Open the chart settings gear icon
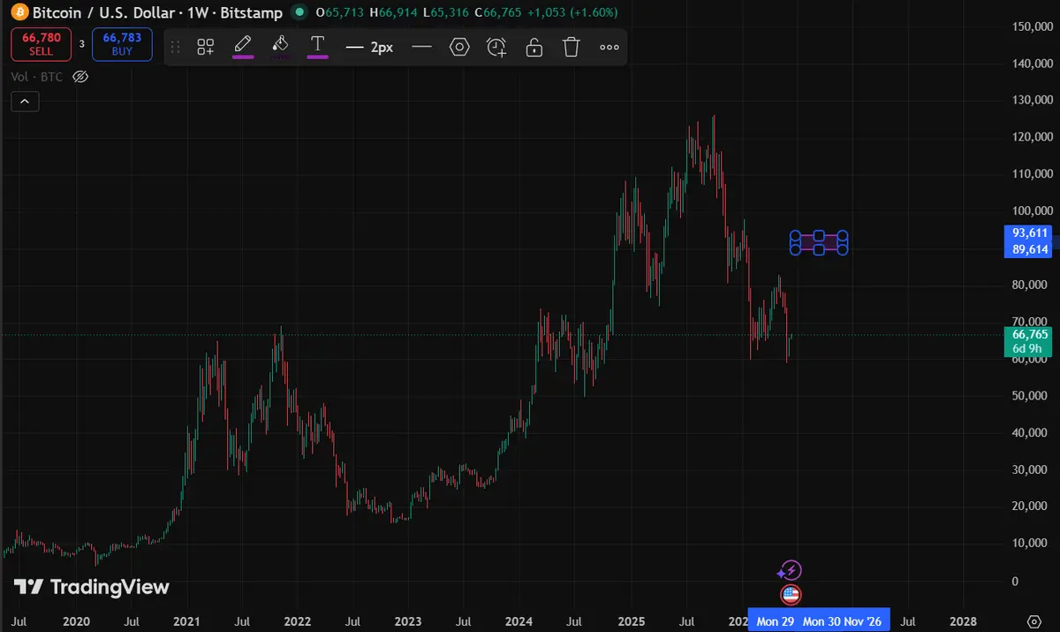The height and width of the screenshot is (632, 1060). [x=1033, y=621]
